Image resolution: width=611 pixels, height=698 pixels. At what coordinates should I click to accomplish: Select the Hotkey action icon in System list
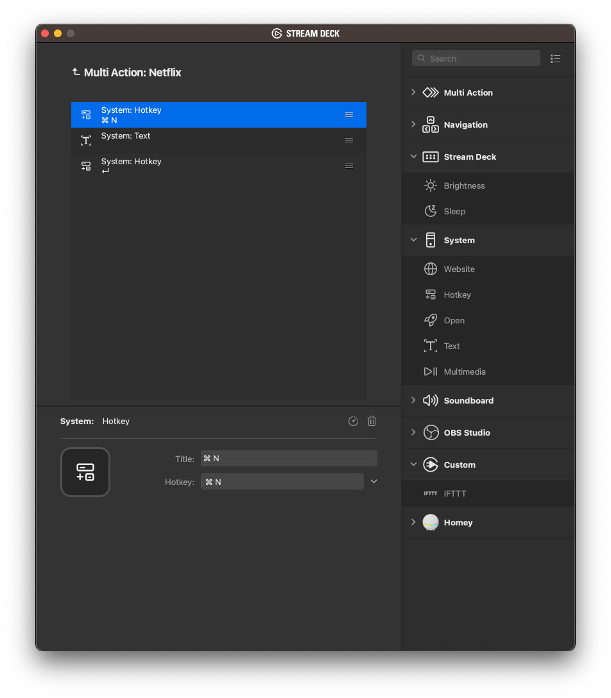click(x=430, y=294)
